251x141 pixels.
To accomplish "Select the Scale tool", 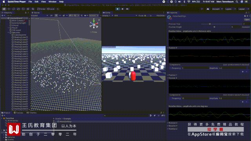I will point(18,9).
